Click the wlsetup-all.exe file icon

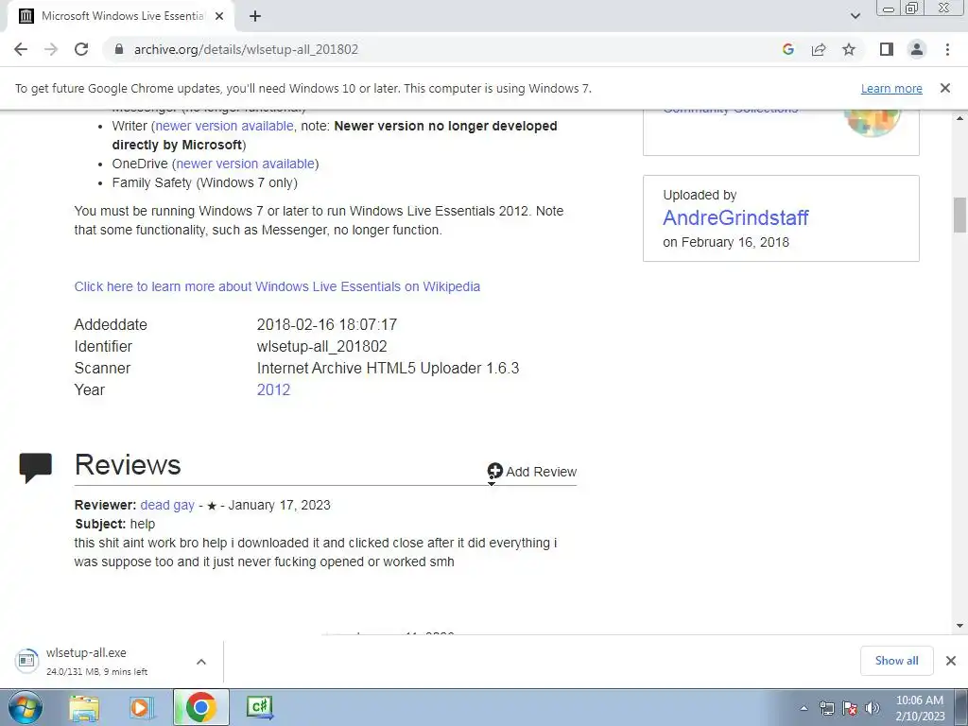coord(26,661)
